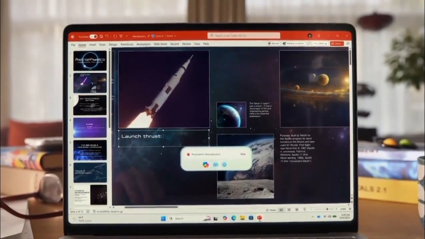
Task: Click the glasses vision icon in Copilot bar
Action: pyautogui.click(x=215, y=164)
